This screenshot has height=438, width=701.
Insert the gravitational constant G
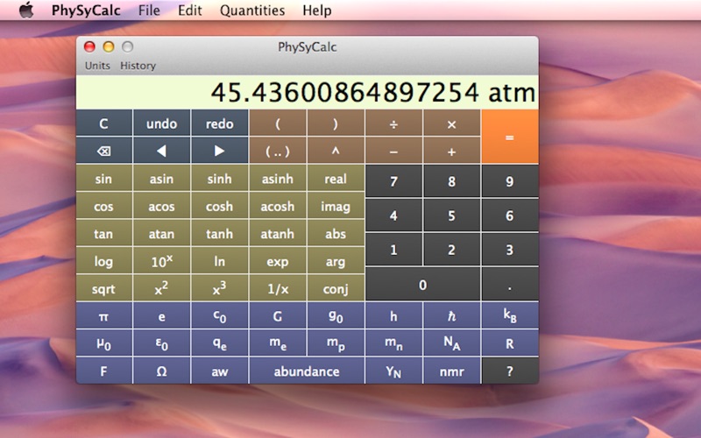pyautogui.click(x=278, y=316)
